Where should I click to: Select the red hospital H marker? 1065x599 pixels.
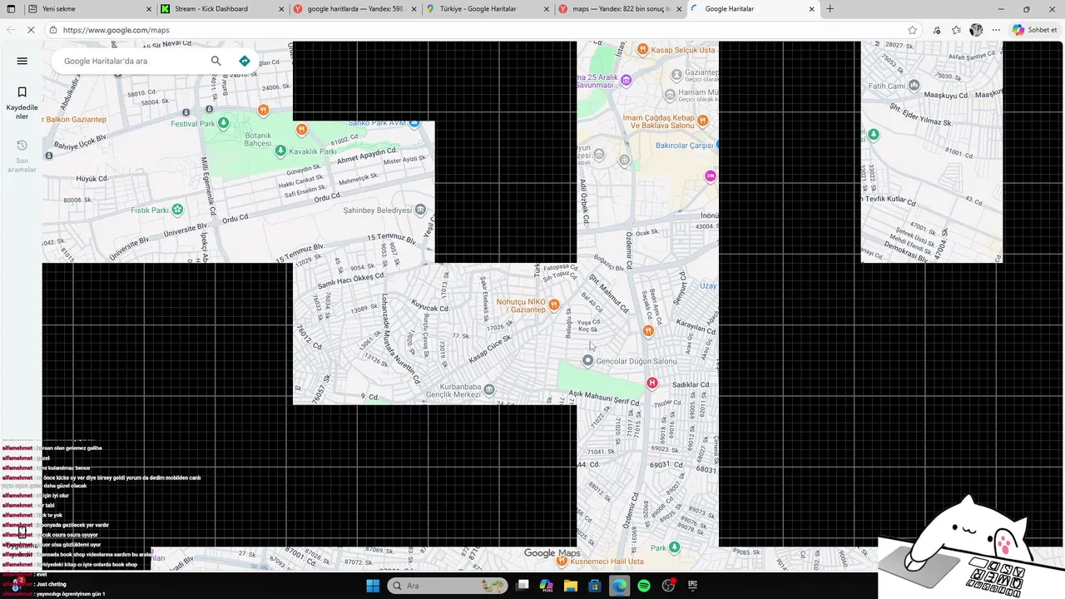click(x=652, y=383)
